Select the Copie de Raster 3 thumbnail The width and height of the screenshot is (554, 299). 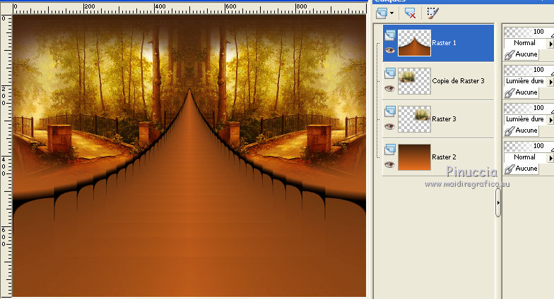pyautogui.click(x=414, y=81)
